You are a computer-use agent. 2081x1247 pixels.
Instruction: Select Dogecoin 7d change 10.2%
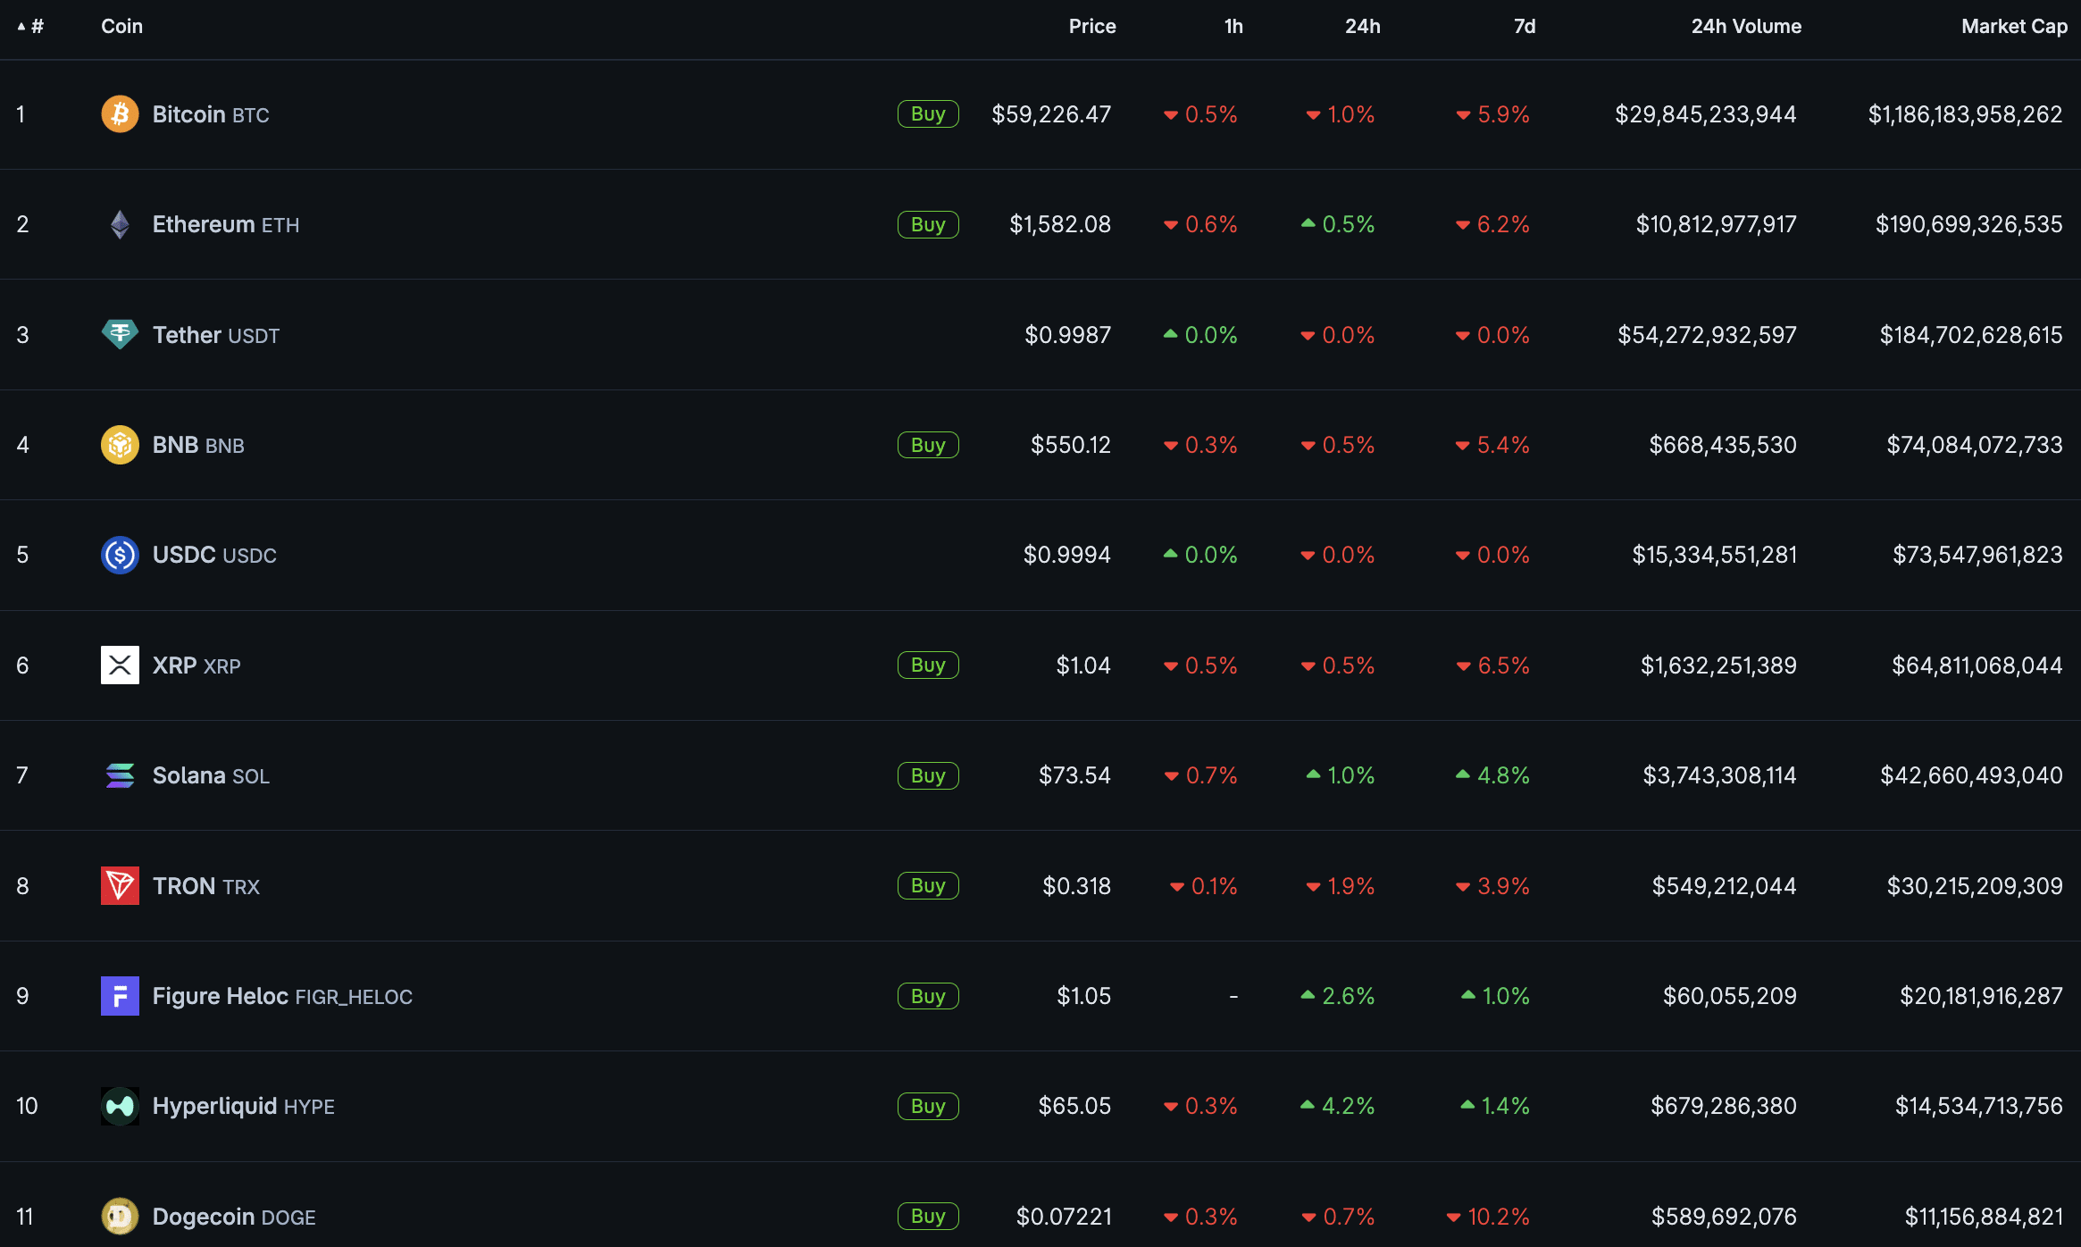click(x=1488, y=1217)
